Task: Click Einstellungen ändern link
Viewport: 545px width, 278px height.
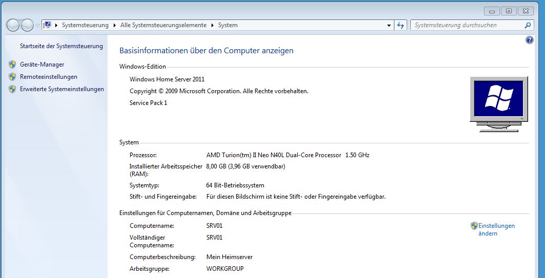Action: point(496,229)
